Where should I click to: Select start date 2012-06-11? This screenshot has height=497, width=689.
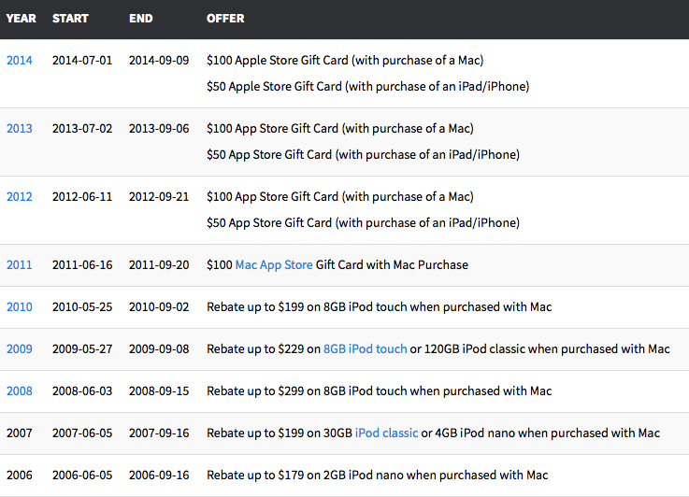click(82, 196)
